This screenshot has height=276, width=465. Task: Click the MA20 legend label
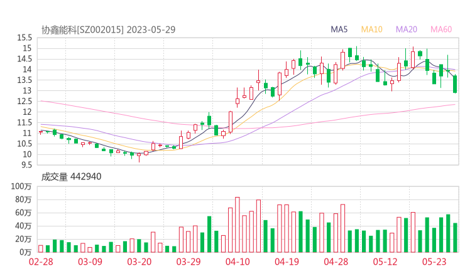pos(407,29)
